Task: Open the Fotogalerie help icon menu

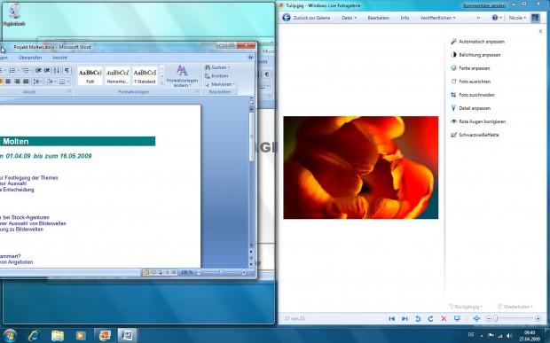Action: pyautogui.click(x=497, y=18)
